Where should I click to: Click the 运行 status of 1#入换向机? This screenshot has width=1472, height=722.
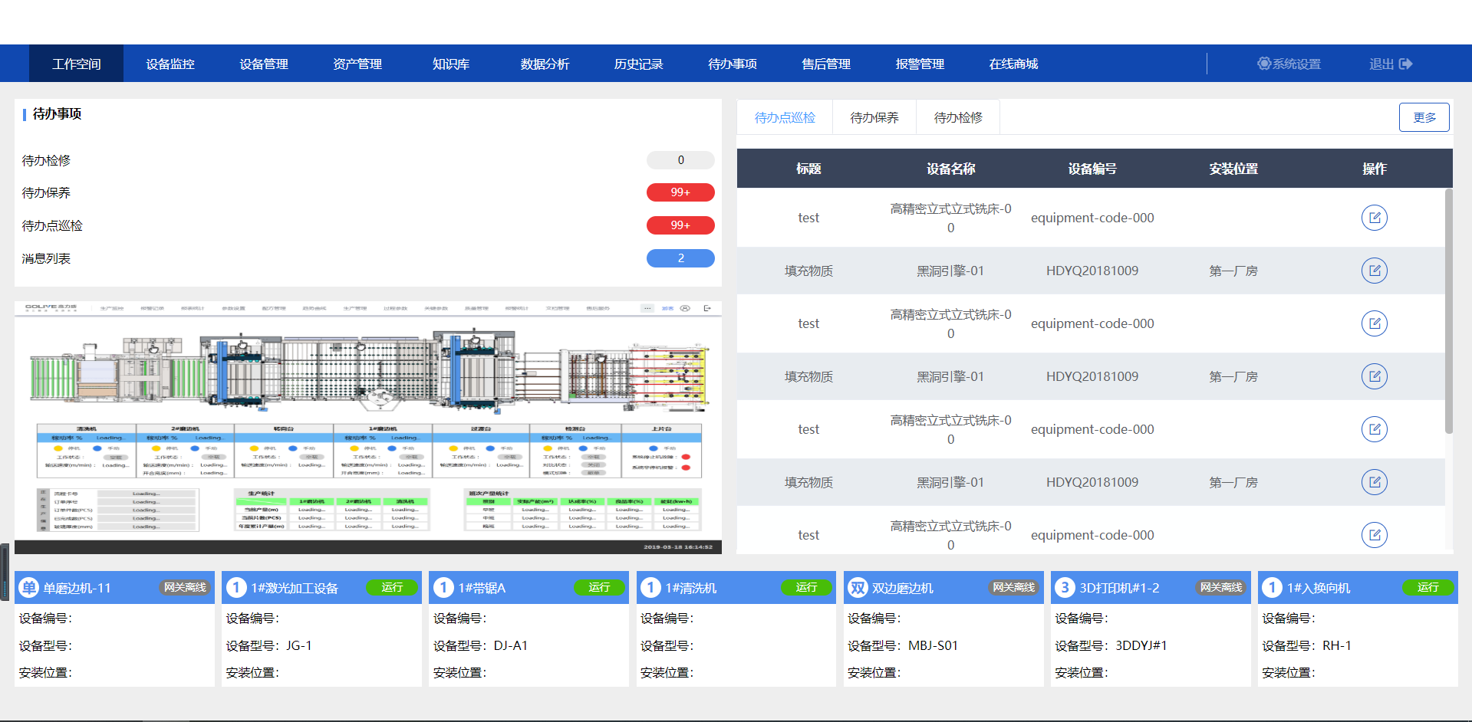click(x=1428, y=587)
